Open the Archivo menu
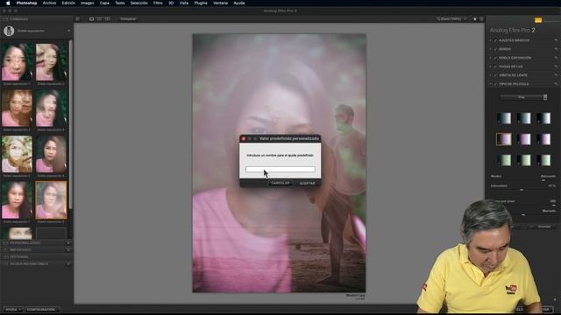Viewport: 561px width, 315px height. (49, 3)
